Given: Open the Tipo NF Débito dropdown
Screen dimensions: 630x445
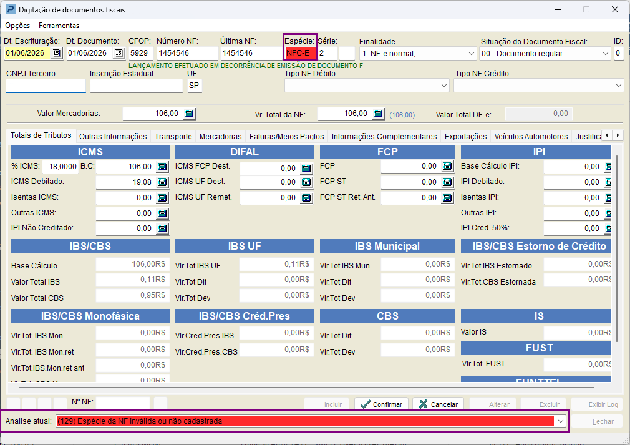Looking at the screenshot, I should coord(443,86).
